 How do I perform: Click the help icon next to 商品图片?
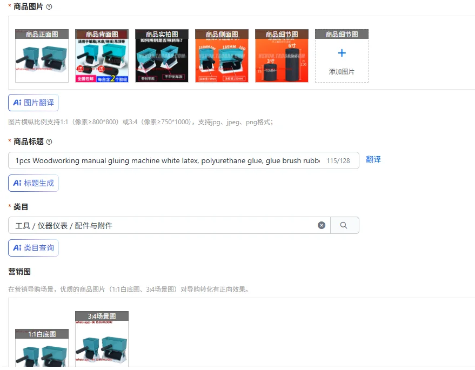click(x=49, y=6)
